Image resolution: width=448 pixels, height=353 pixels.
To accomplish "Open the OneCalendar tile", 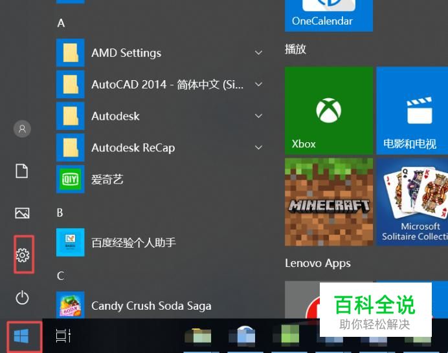I will [329, 16].
